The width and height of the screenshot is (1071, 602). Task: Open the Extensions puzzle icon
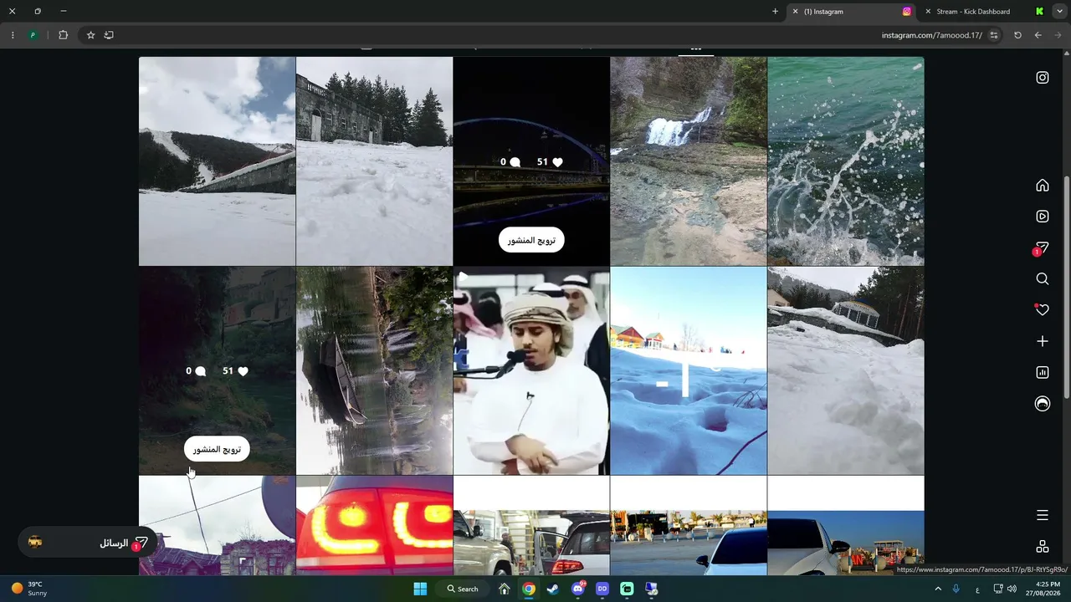click(63, 35)
